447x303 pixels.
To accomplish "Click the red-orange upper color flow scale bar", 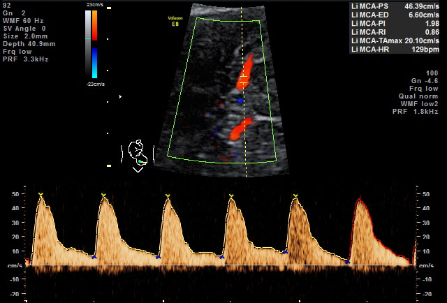I will (x=95, y=25).
